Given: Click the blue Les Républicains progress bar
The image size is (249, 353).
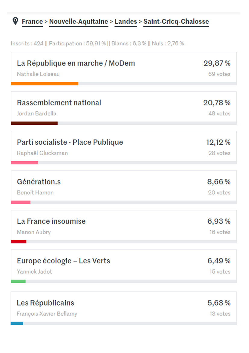Looking at the screenshot, I should (x=17, y=323).
